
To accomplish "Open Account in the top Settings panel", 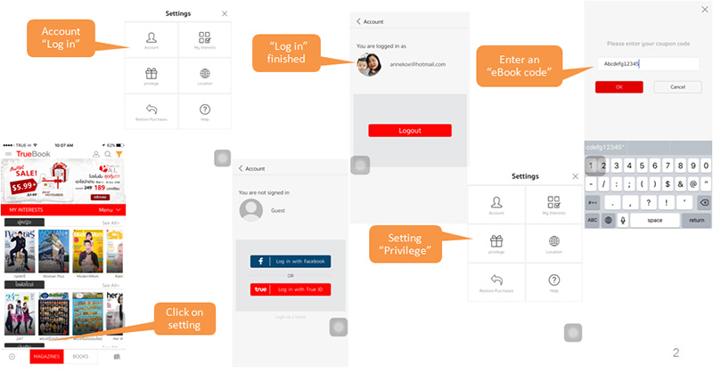I will tap(151, 41).
